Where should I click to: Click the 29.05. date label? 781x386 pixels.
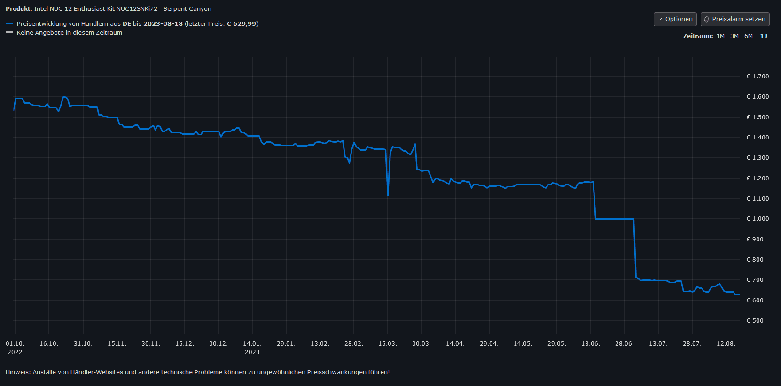(557, 344)
